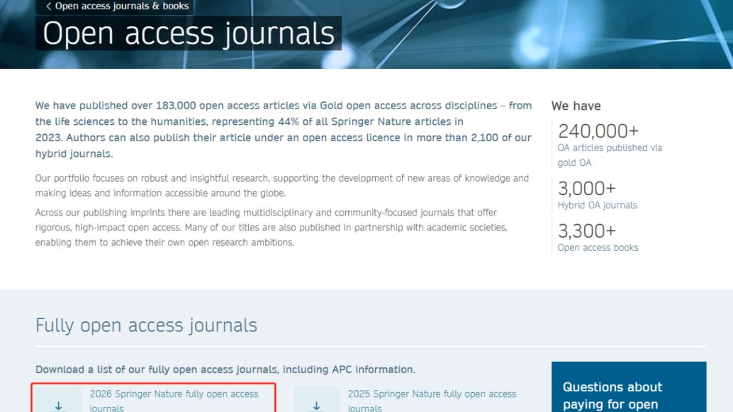Click the 240,000+ OA articles statistic
The width and height of the screenshot is (733, 412).
tap(598, 131)
